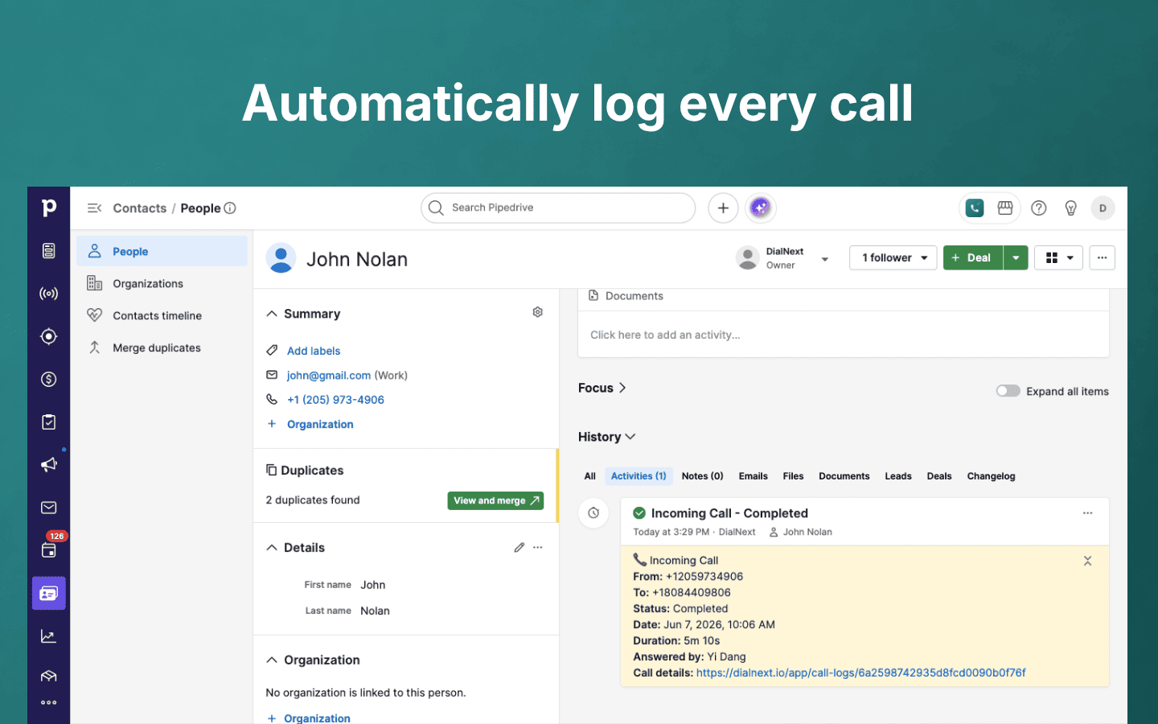Open the owner DialNext dropdown arrow
1158x724 pixels.
825,259
